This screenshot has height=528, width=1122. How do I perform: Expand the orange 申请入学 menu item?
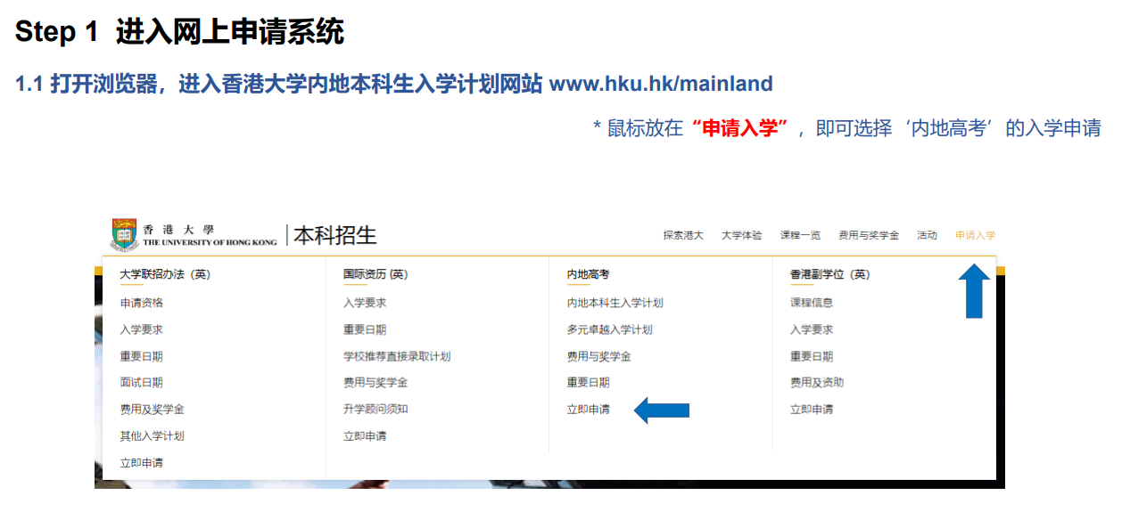tap(975, 236)
